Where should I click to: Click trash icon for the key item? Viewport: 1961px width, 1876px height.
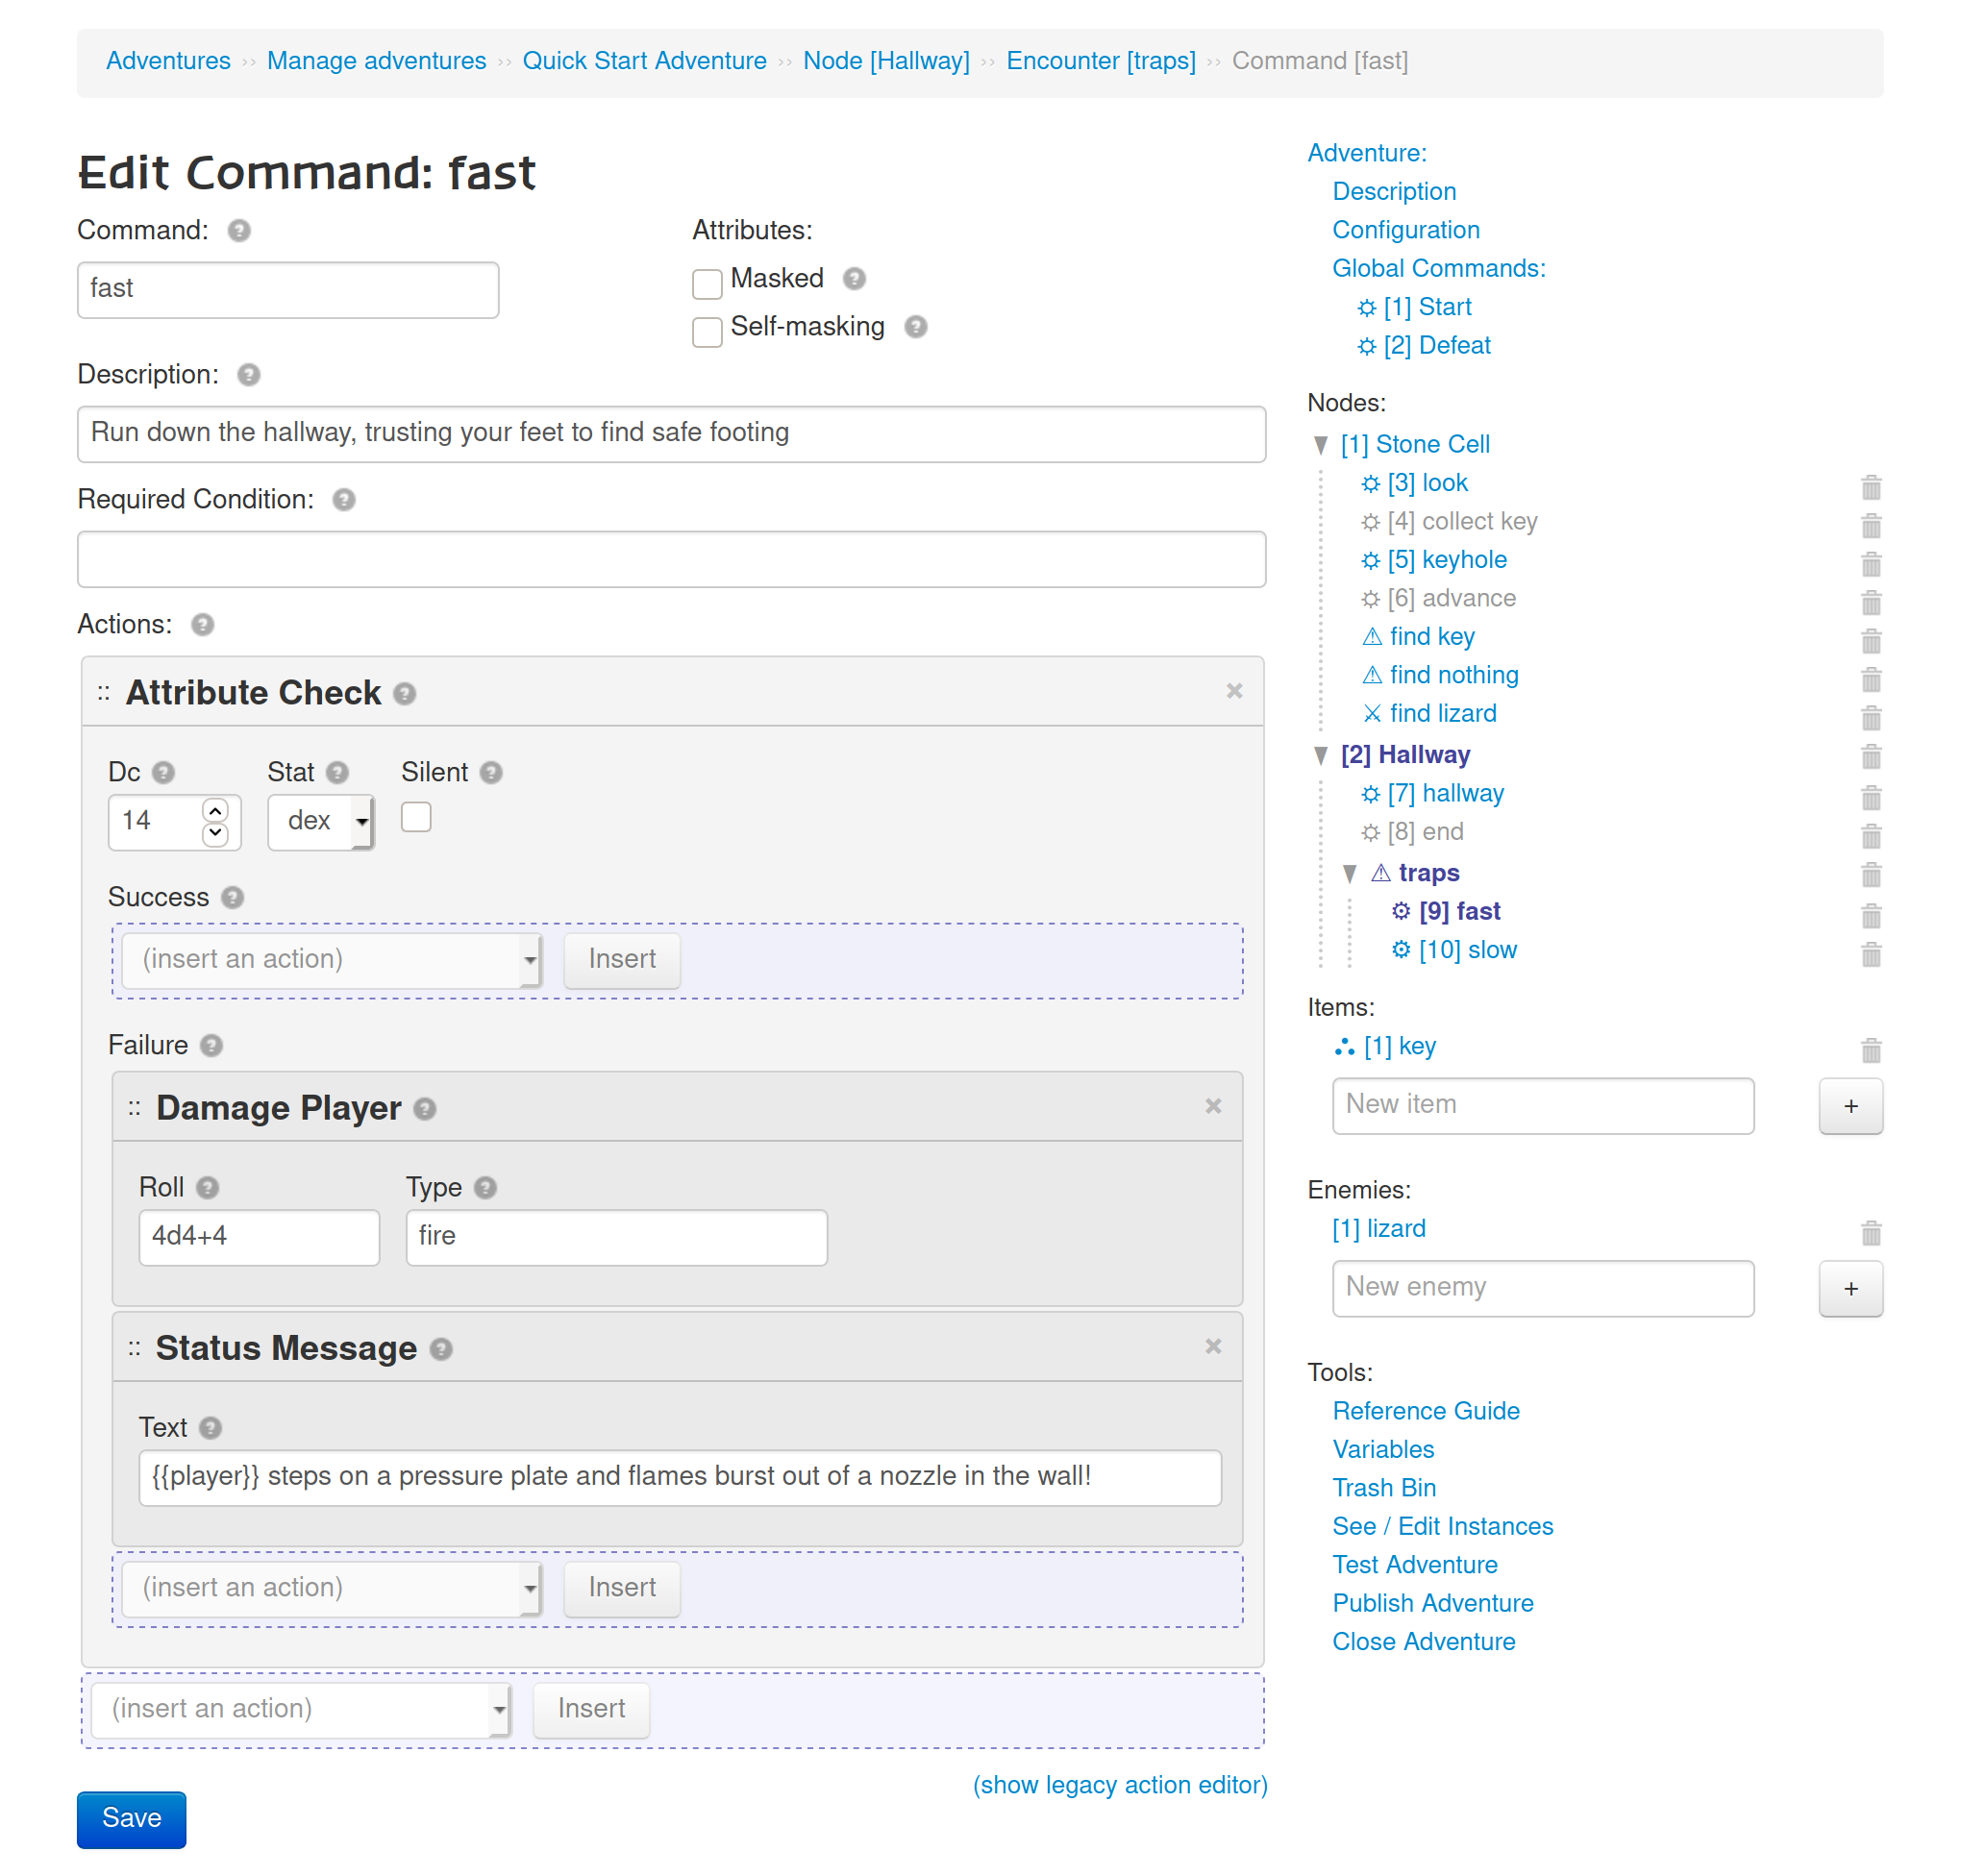1870,1050
